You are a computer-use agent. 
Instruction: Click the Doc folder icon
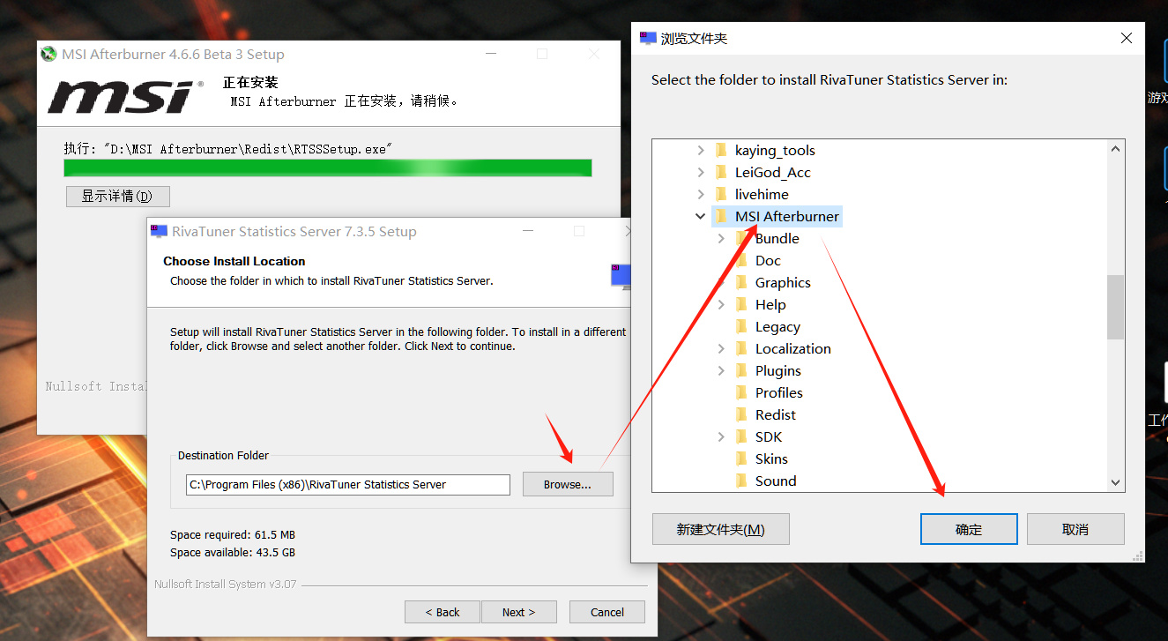click(741, 260)
